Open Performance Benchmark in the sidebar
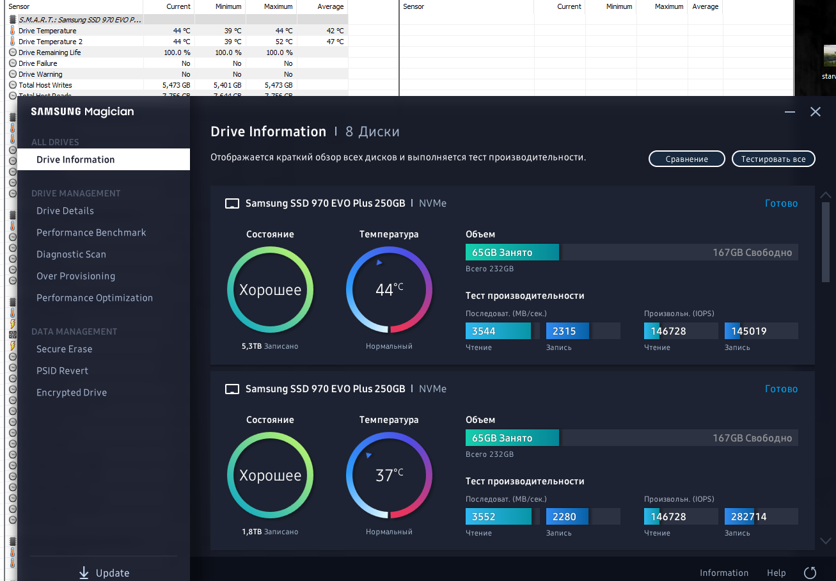This screenshot has height=581, width=836. (x=91, y=233)
